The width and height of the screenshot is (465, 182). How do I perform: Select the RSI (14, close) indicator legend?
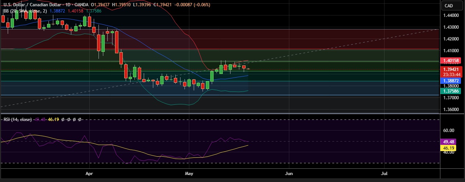coord(18,119)
